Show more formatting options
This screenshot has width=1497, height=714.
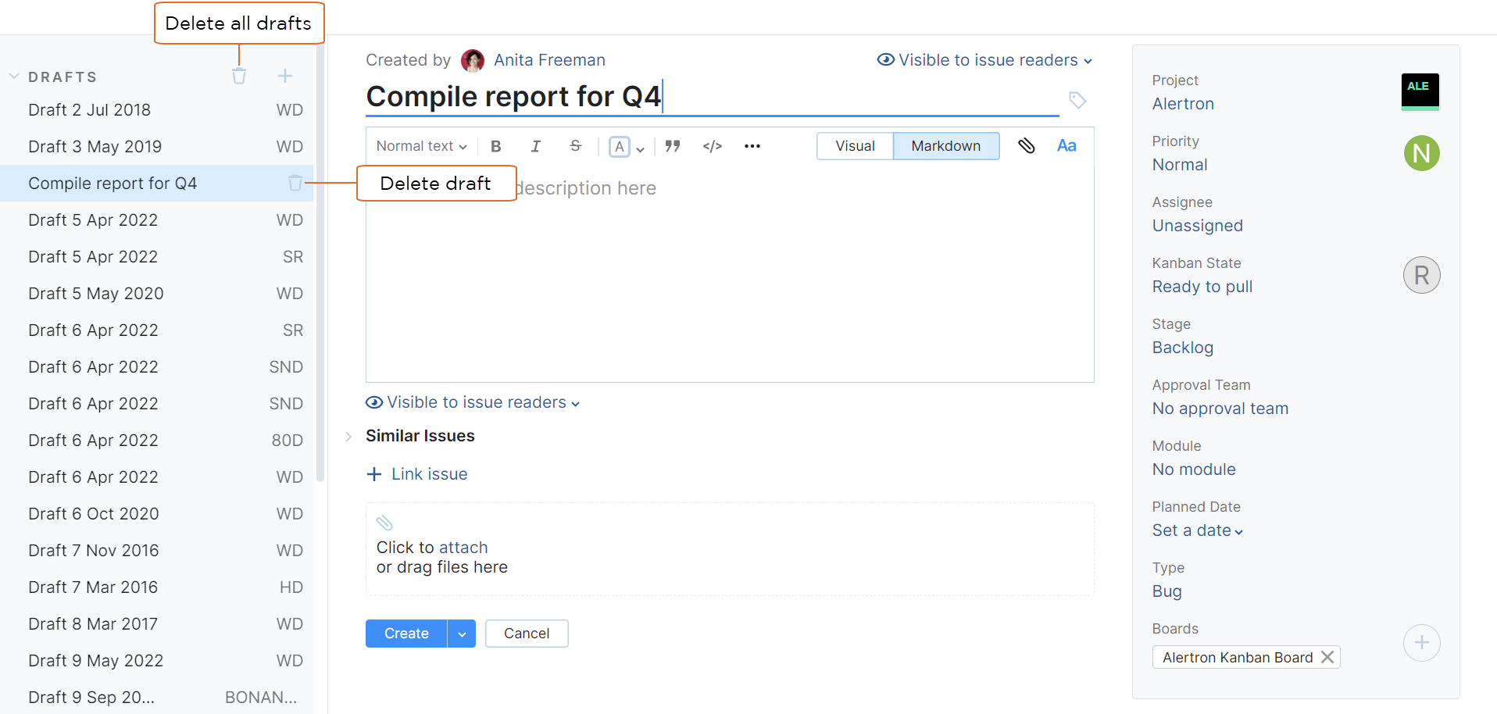tap(752, 146)
